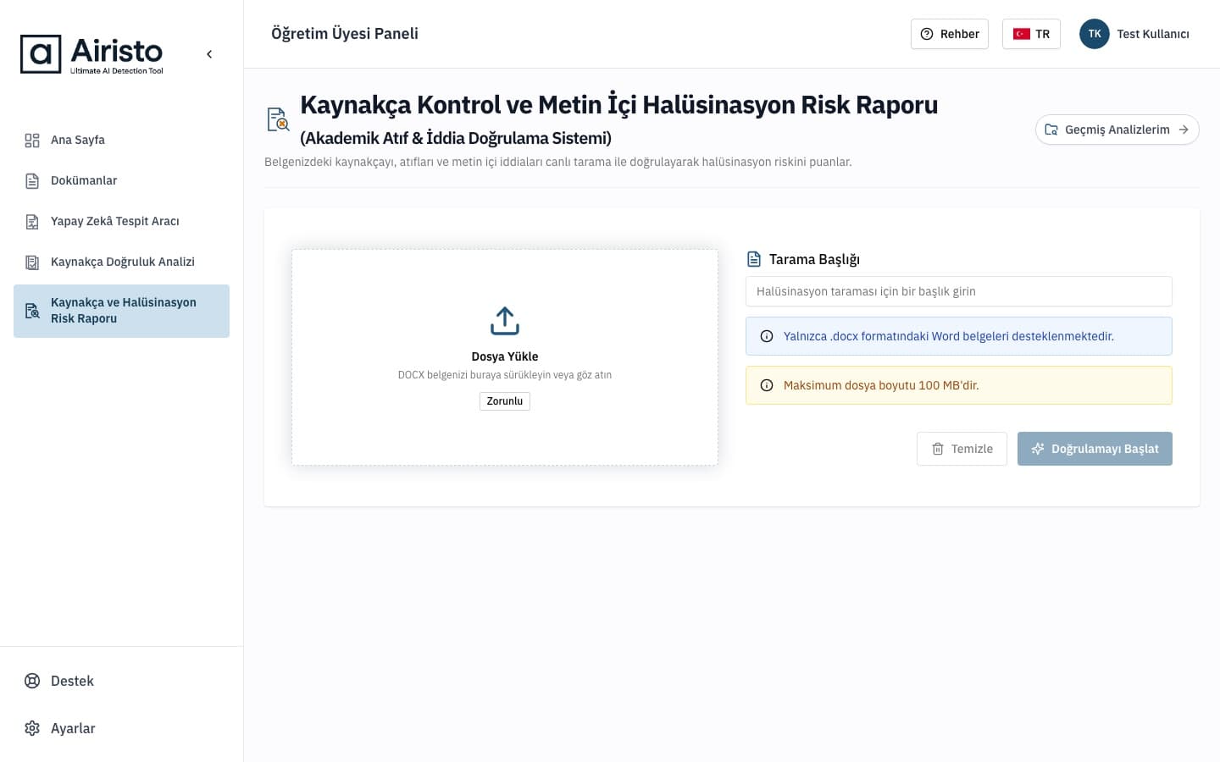Click the Doğrulamayı Başlat button

(1095, 449)
